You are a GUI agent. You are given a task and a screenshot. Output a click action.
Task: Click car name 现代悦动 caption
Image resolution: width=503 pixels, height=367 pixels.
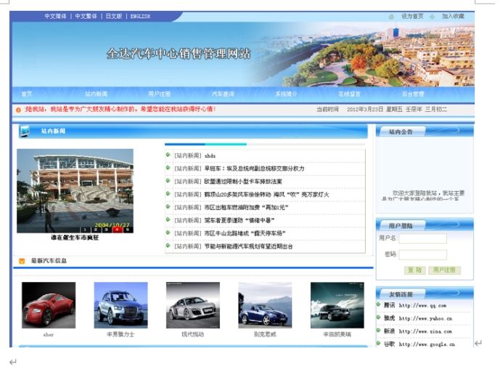[193, 334]
